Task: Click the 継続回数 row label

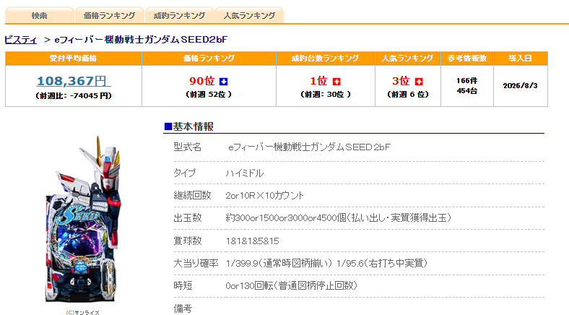Action: [192, 195]
